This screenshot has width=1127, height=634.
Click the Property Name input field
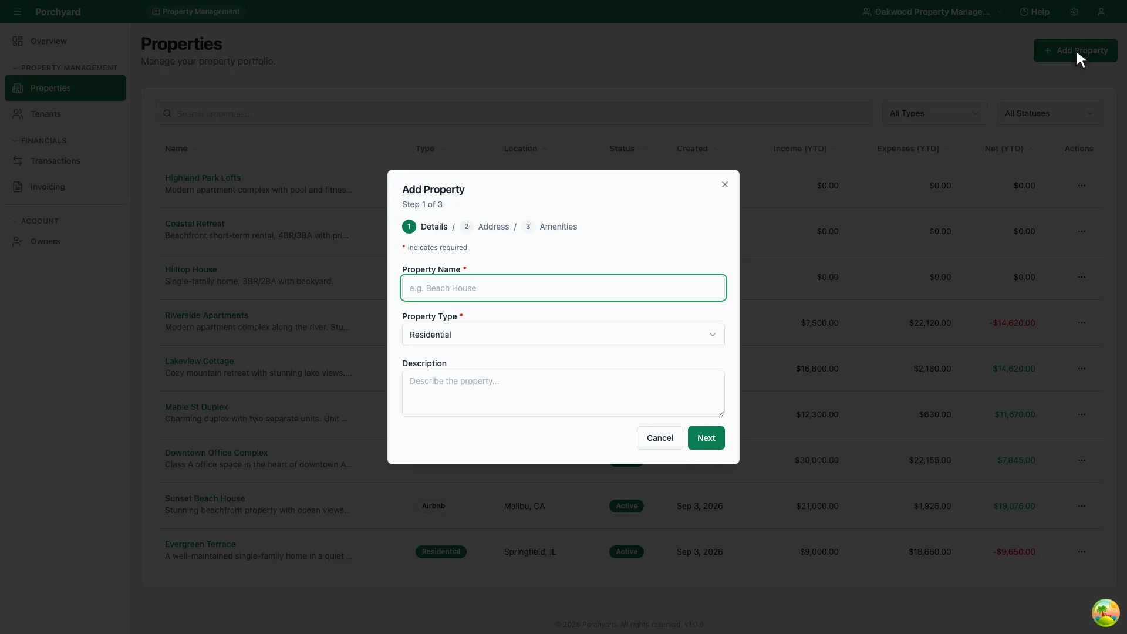[x=563, y=288]
